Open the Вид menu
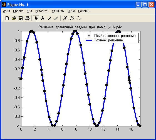 [29, 11]
